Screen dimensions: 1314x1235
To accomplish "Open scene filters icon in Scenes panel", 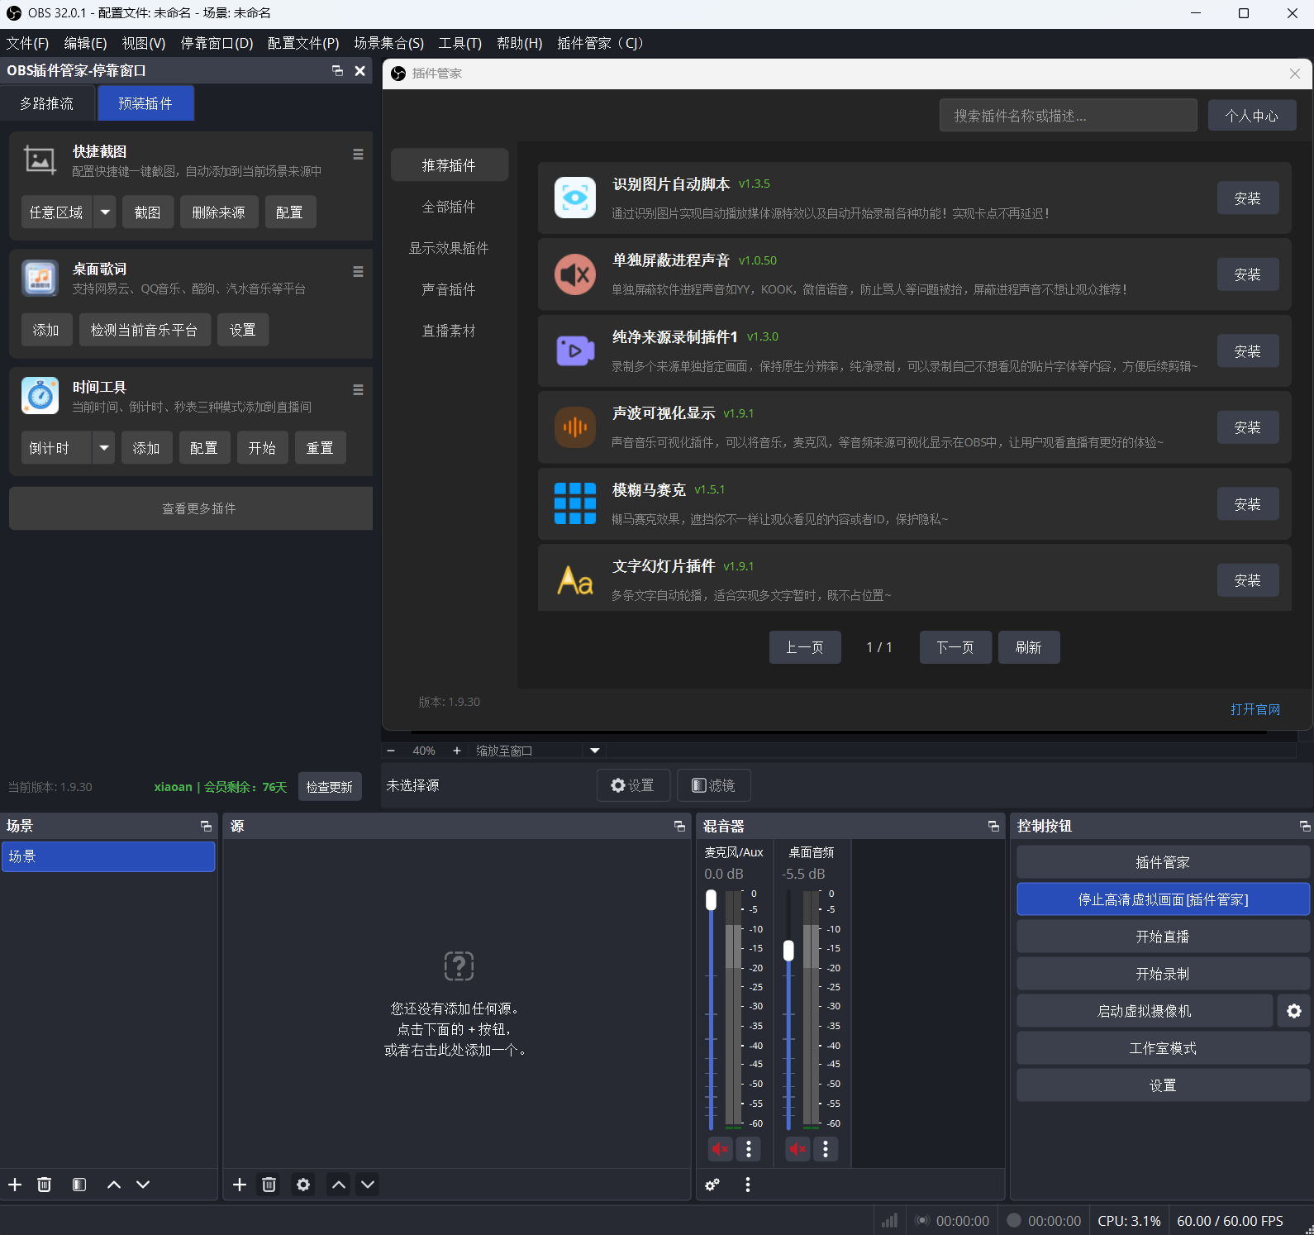I will 79,1185.
